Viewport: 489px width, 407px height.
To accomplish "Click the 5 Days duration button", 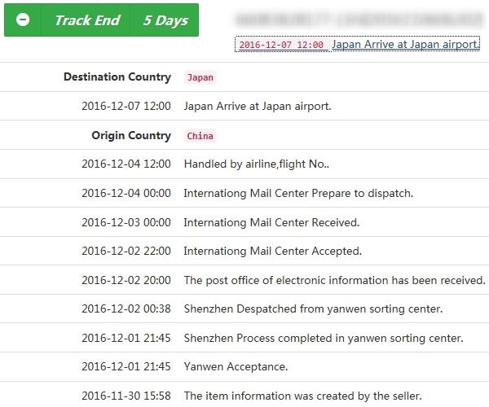I will pos(164,20).
